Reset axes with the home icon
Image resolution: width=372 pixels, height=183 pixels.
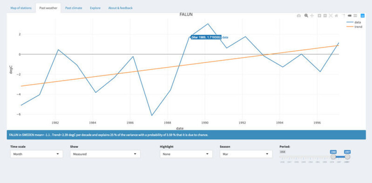pos(336,16)
